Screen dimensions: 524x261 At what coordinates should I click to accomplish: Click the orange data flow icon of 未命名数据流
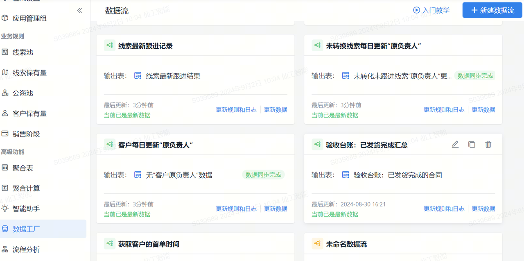(317, 244)
